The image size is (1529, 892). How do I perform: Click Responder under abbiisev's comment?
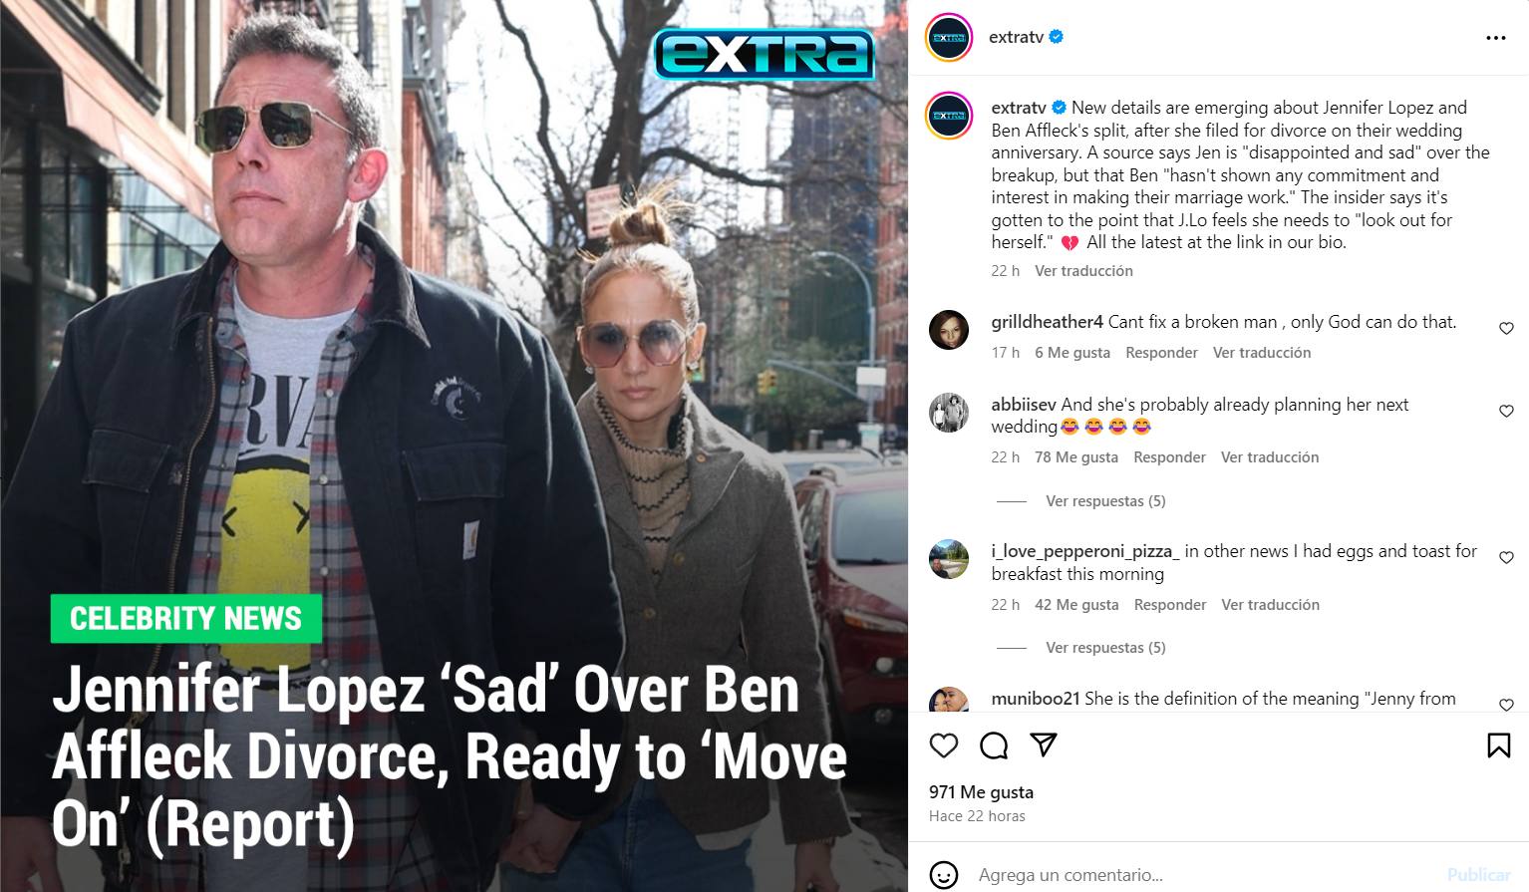pyautogui.click(x=1169, y=457)
